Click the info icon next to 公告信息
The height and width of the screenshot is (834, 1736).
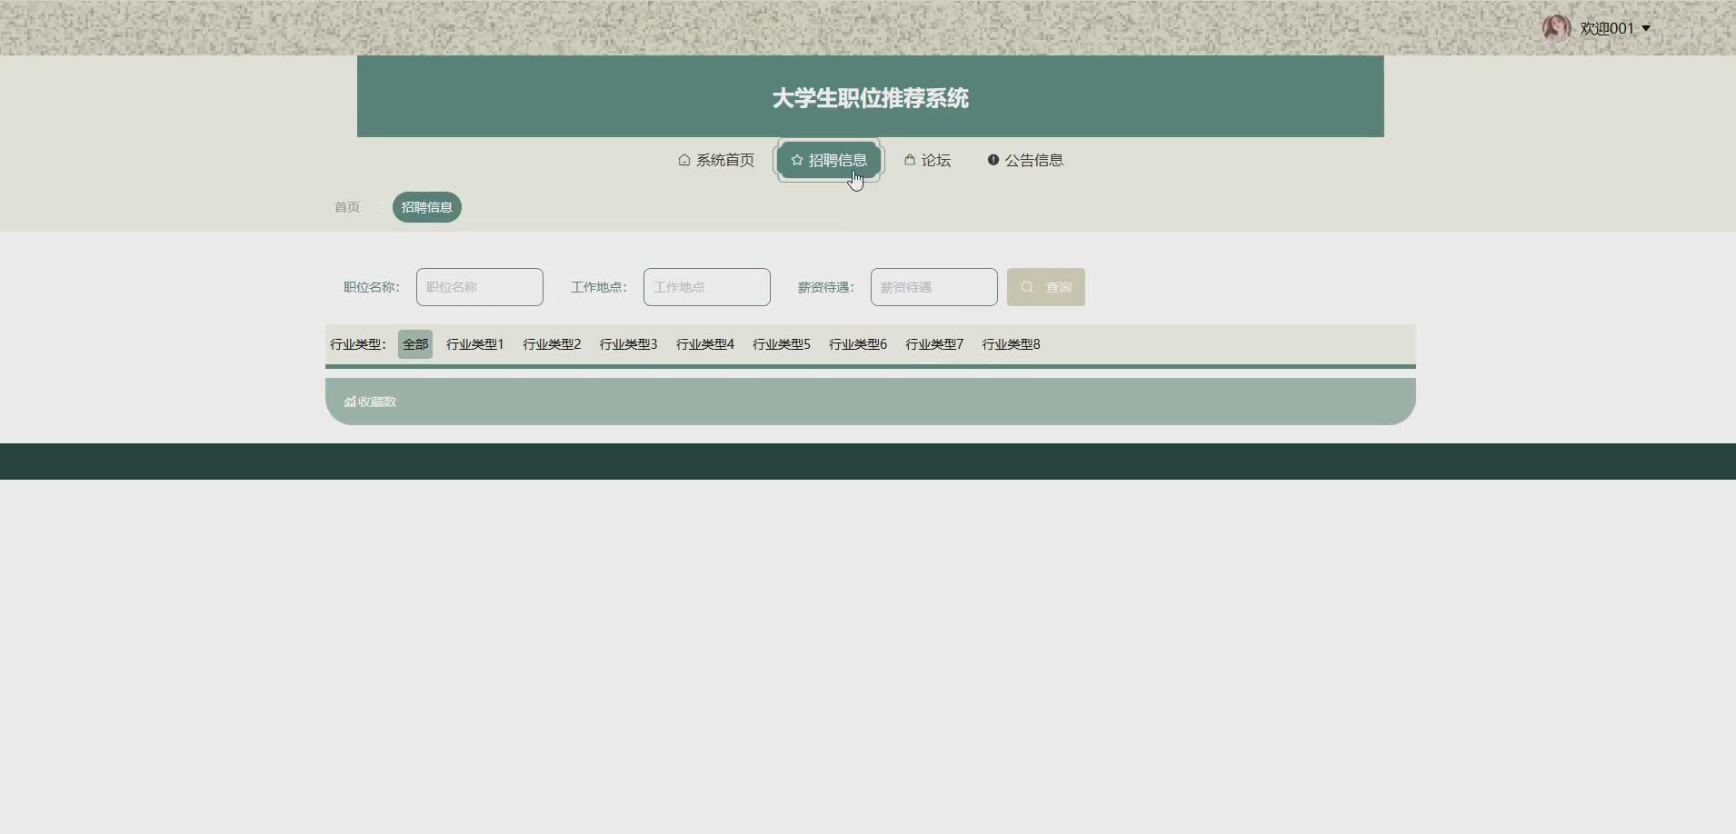pos(992,160)
